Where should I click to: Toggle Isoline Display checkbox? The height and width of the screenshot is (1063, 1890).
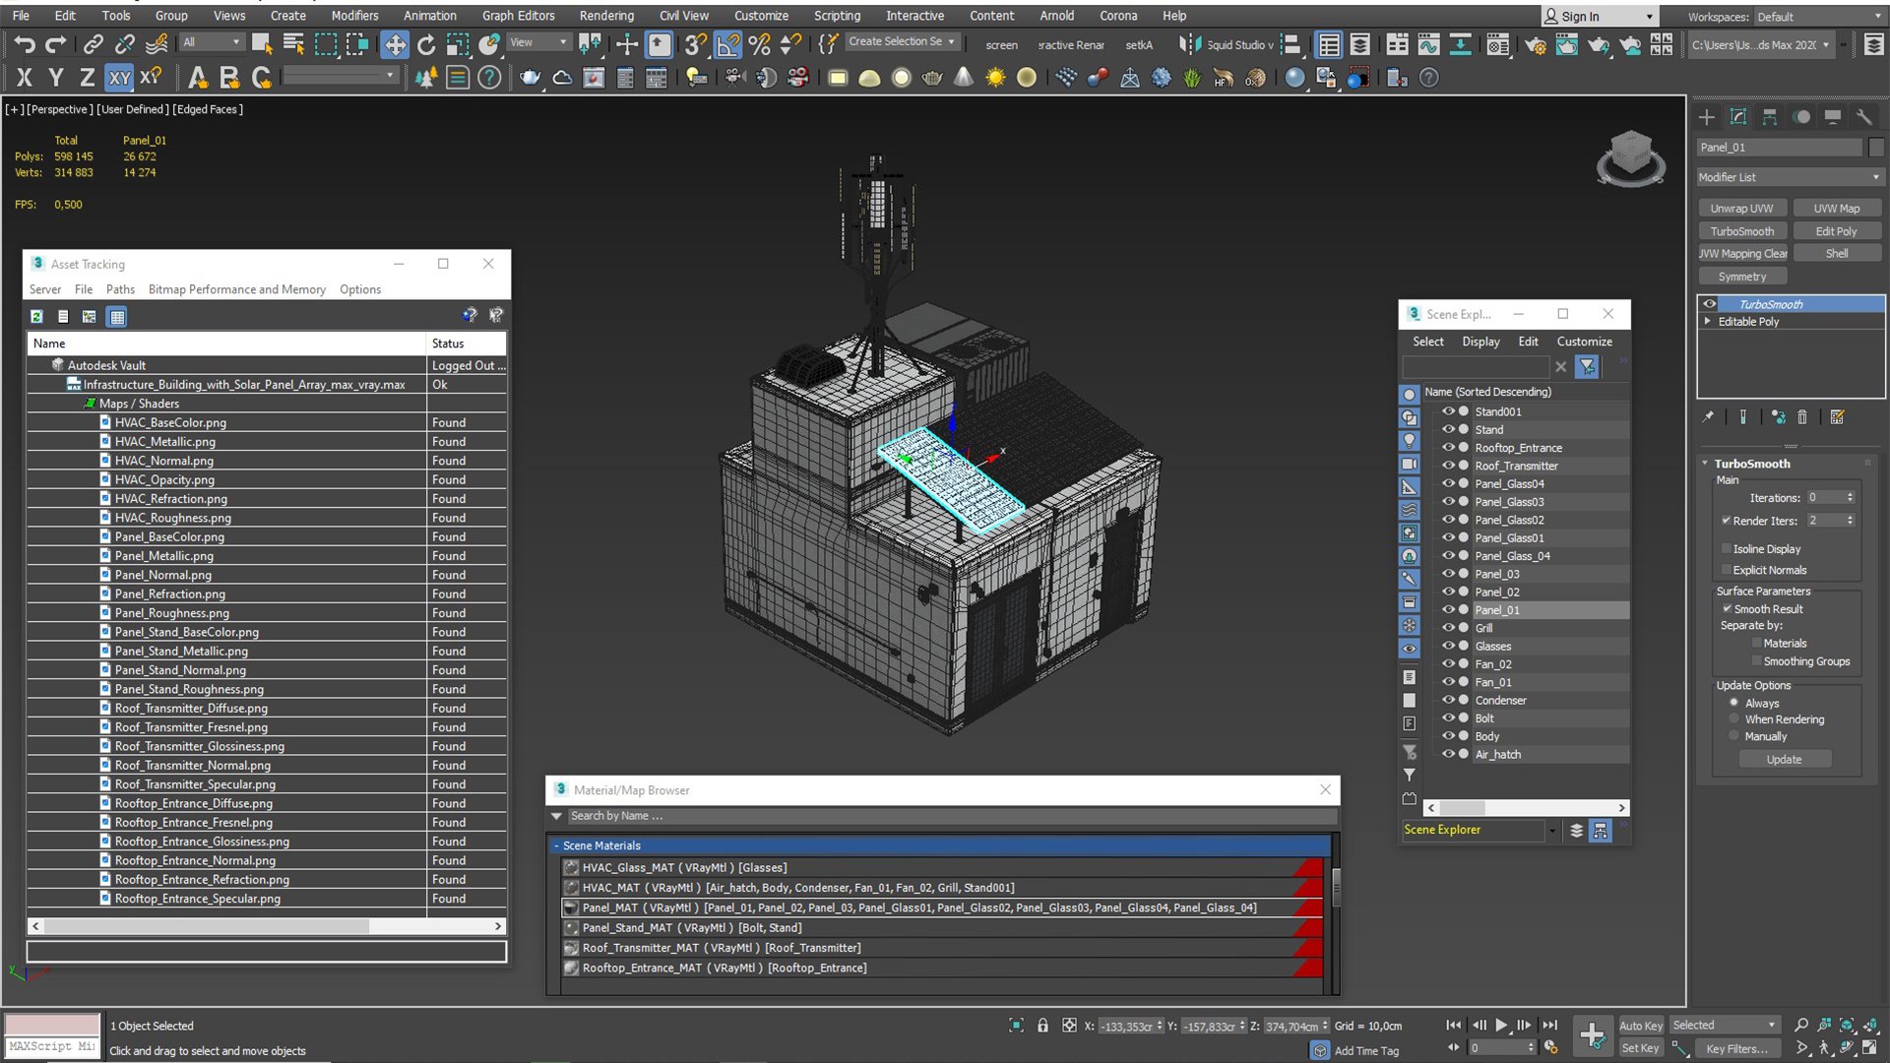point(1726,549)
